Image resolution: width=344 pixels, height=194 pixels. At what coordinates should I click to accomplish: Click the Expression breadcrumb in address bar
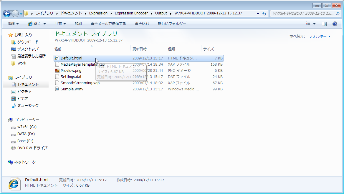click(x=98, y=13)
